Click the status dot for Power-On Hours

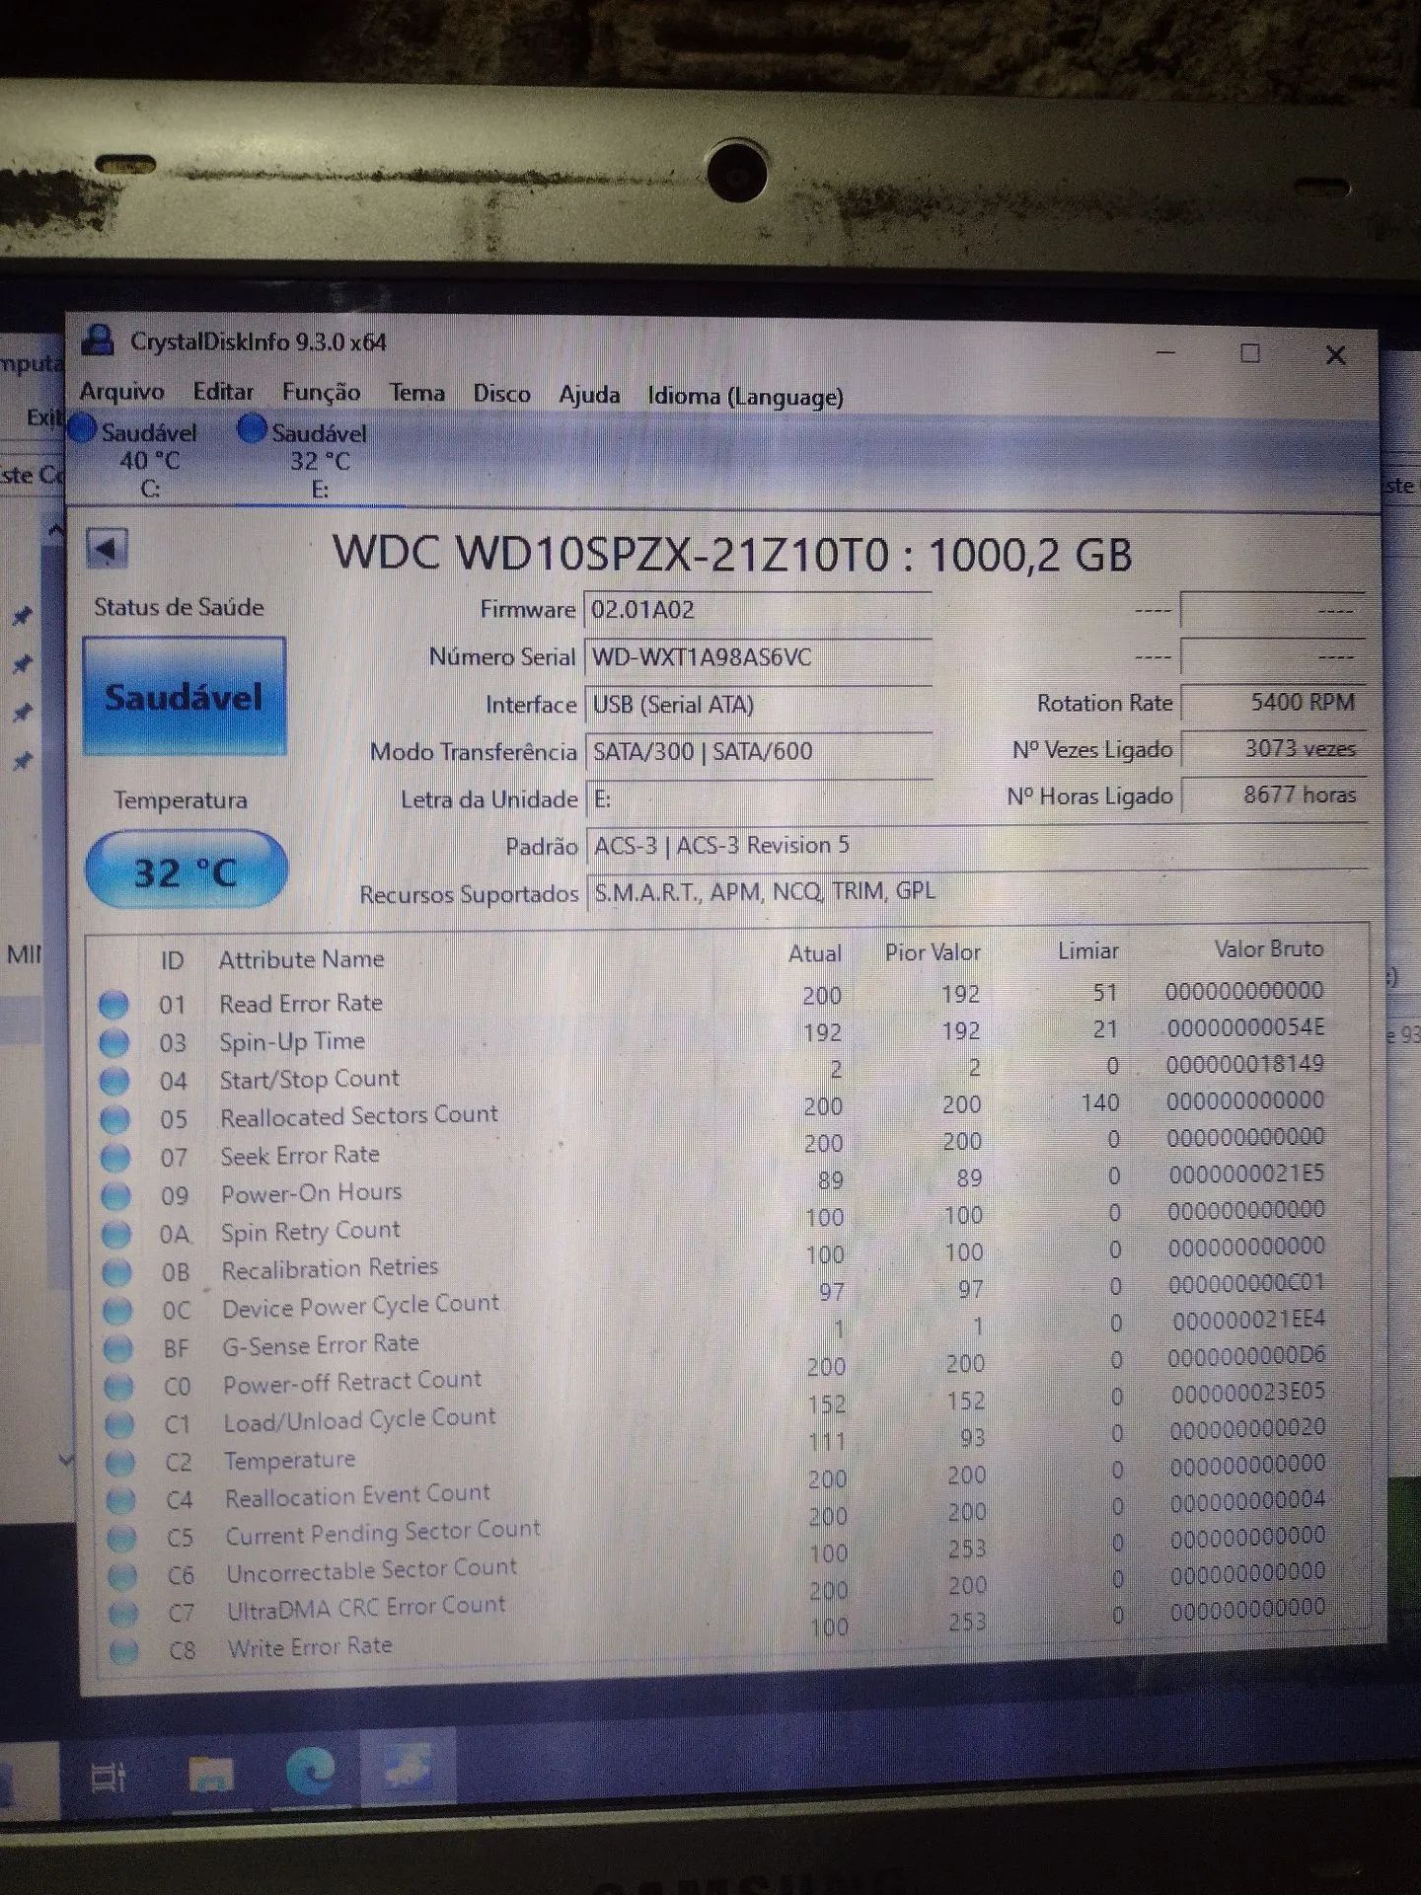116,1195
